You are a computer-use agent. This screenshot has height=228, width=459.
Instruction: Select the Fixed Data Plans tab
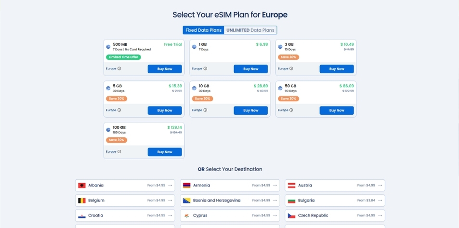(x=203, y=30)
